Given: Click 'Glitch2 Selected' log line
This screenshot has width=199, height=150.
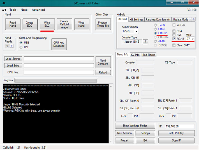Looking at the screenshot, I should coord(13,107).
